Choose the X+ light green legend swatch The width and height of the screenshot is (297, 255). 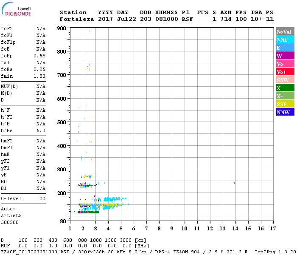285,96
